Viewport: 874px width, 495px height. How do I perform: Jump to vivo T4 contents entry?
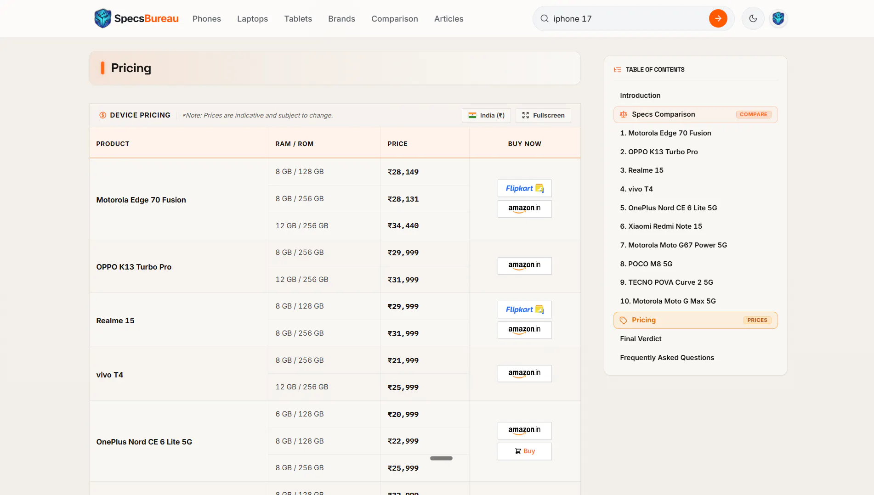coord(636,189)
